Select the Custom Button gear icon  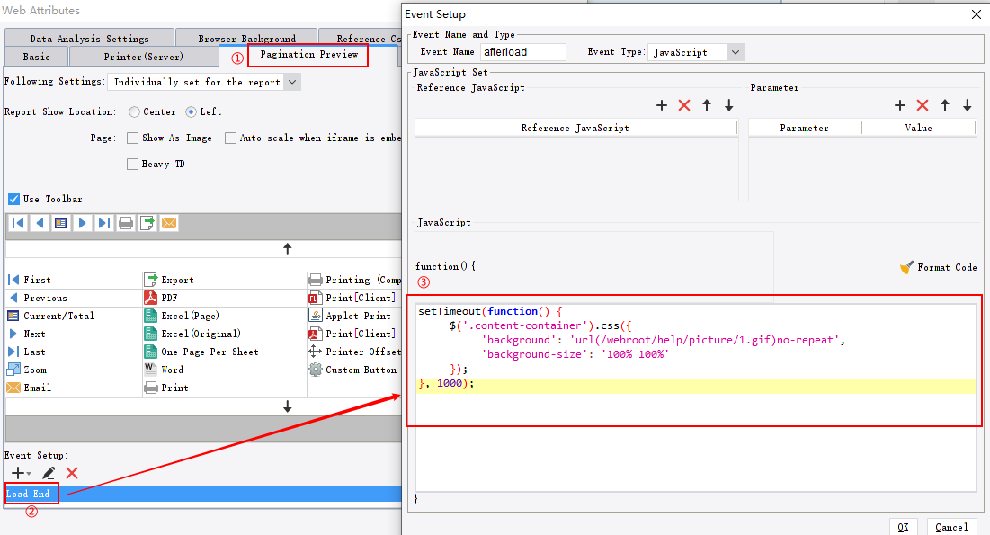[x=315, y=369]
